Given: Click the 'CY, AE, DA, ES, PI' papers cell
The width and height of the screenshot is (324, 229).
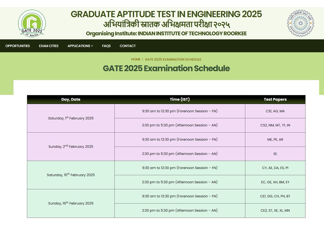Looking at the screenshot, I should [x=275, y=168].
